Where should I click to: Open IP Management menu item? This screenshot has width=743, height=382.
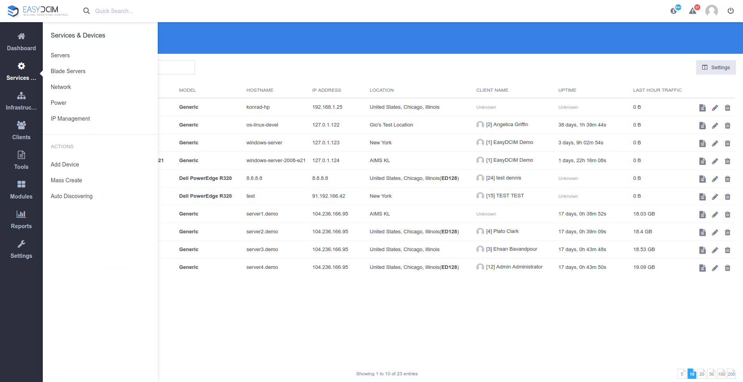(70, 119)
